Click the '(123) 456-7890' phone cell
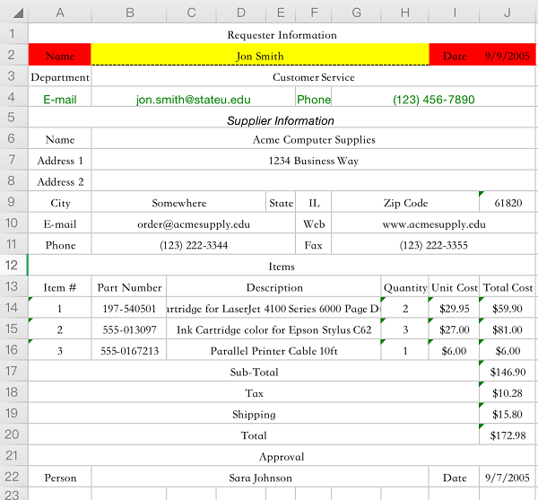The width and height of the screenshot is (538, 500). click(x=433, y=97)
